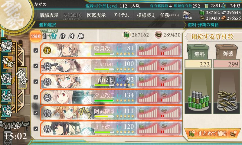The width and height of the screenshot is (242, 145).
Task: Click the 弾薬 ammo crate icon
Action: tap(227, 52)
